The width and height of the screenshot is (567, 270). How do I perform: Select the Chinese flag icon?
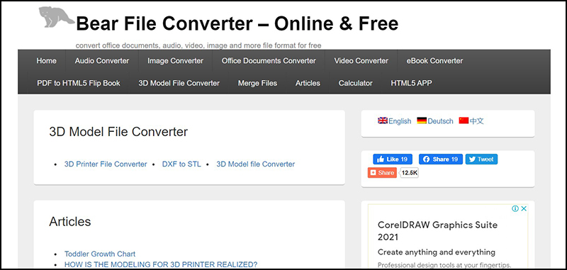(x=464, y=120)
